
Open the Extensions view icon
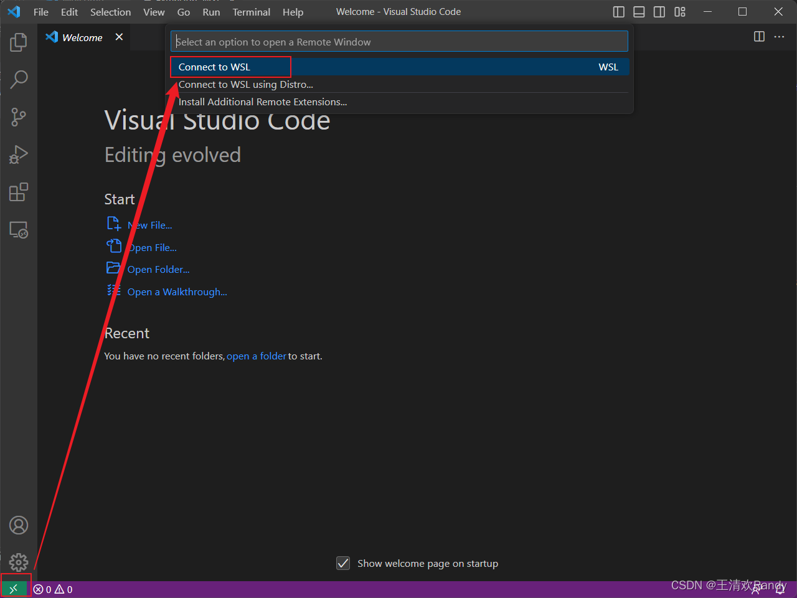click(19, 192)
